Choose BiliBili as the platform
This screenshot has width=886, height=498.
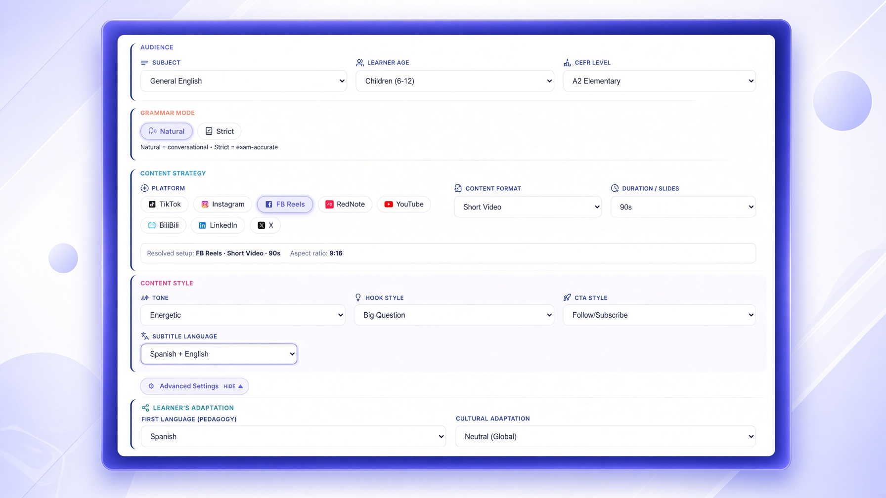click(x=164, y=225)
